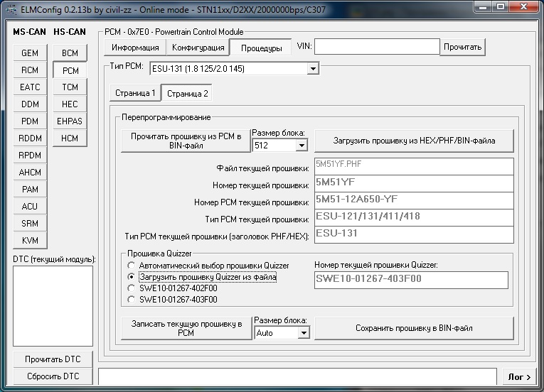
Task: Switch to Информация tab
Action: point(135,48)
